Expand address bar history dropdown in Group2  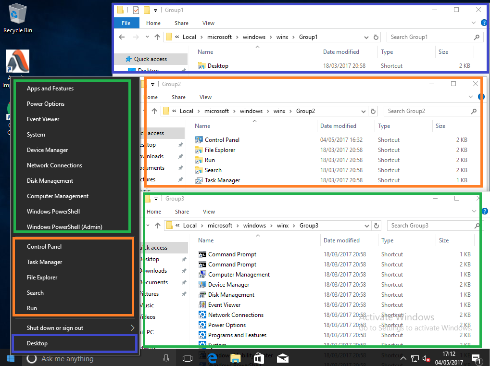click(x=364, y=111)
